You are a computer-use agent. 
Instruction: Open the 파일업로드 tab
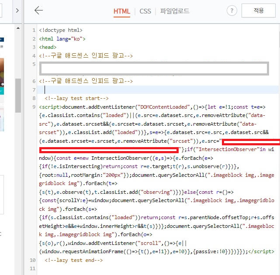click(x=174, y=11)
